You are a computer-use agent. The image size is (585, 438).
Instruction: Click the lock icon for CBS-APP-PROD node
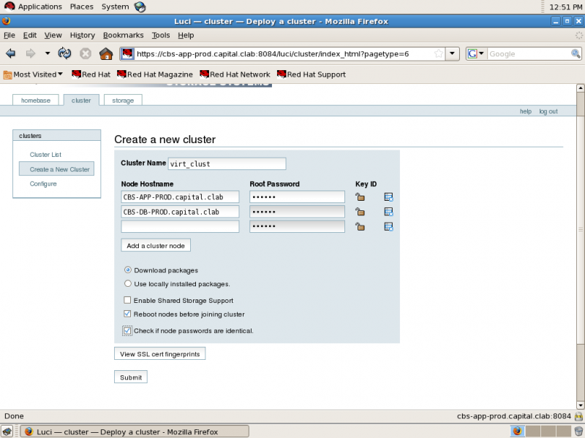click(x=360, y=197)
